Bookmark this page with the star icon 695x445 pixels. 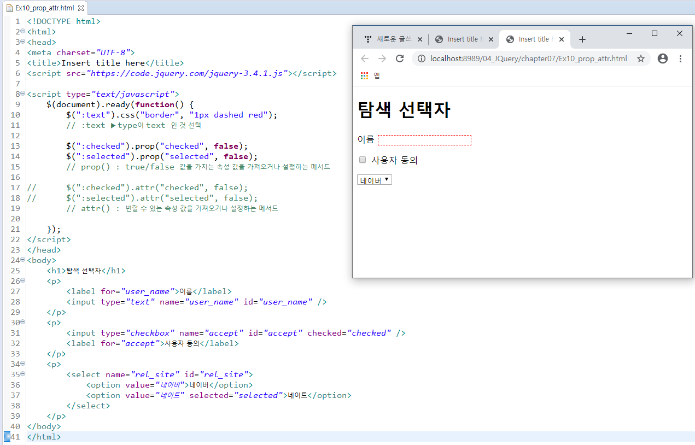click(x=641, y=58)
